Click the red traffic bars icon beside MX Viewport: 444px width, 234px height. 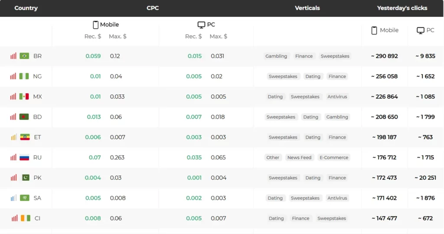pos(13,96)
